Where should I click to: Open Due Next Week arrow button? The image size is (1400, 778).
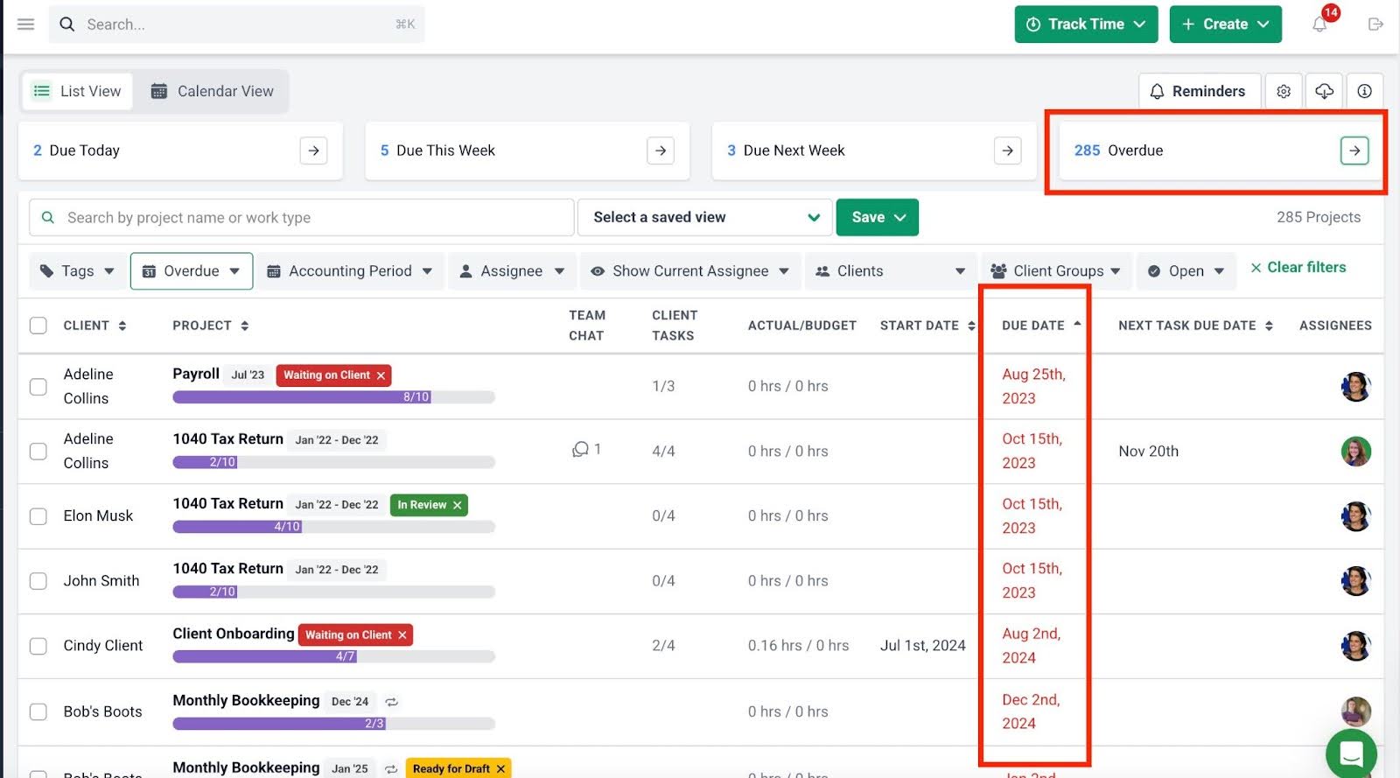1008,151
